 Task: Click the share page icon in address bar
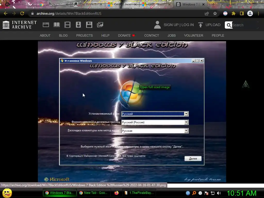207,13
